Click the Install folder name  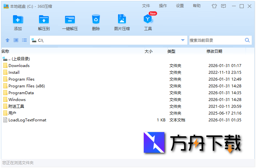click(14, 72)
